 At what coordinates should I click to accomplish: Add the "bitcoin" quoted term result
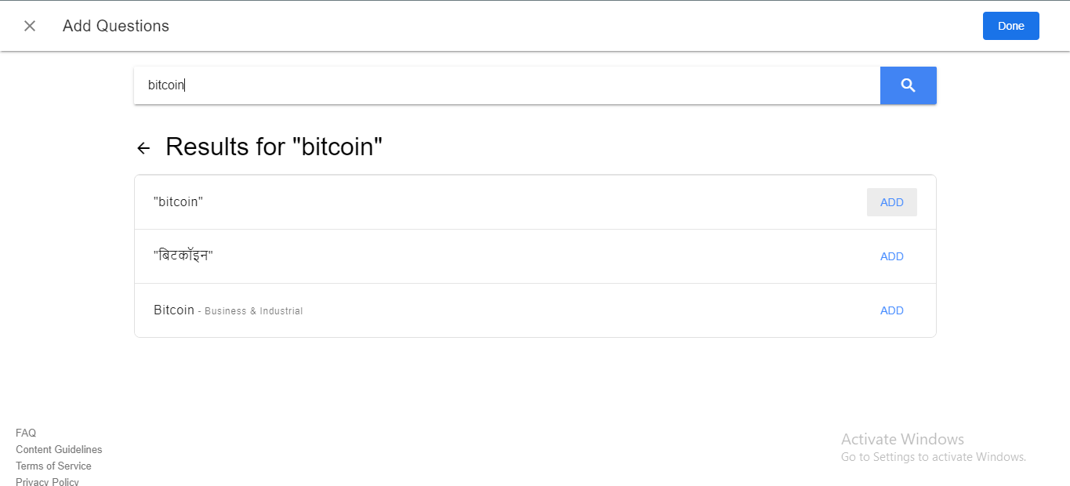(x=891, y=202)
